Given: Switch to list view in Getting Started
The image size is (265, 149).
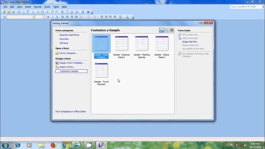Looking at the screenshot, I should click(x=166, y=30).
